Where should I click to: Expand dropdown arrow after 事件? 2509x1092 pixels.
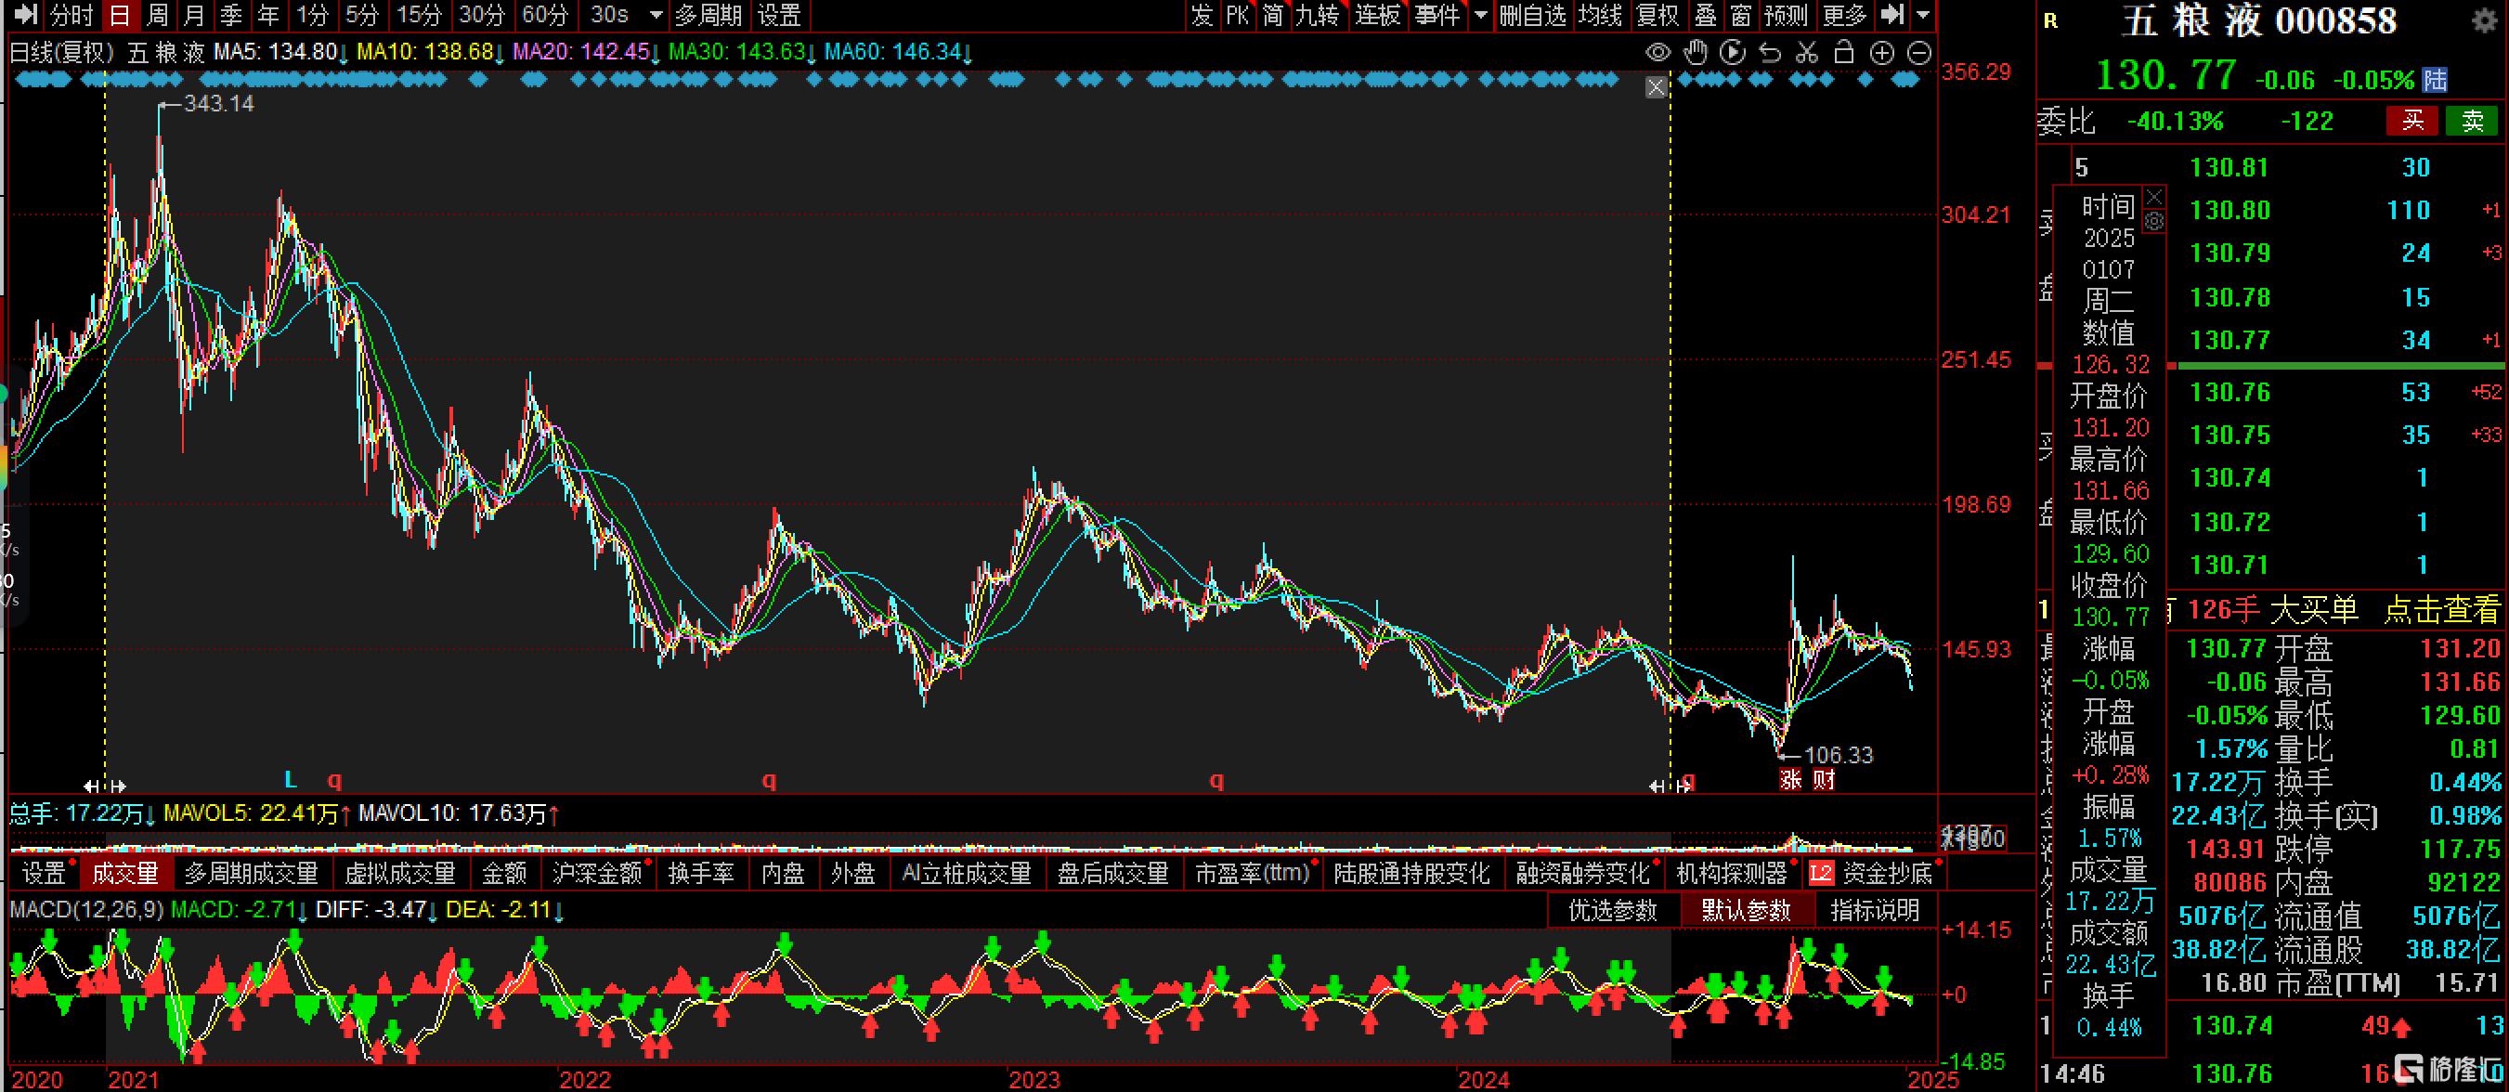click(1481, 15)
